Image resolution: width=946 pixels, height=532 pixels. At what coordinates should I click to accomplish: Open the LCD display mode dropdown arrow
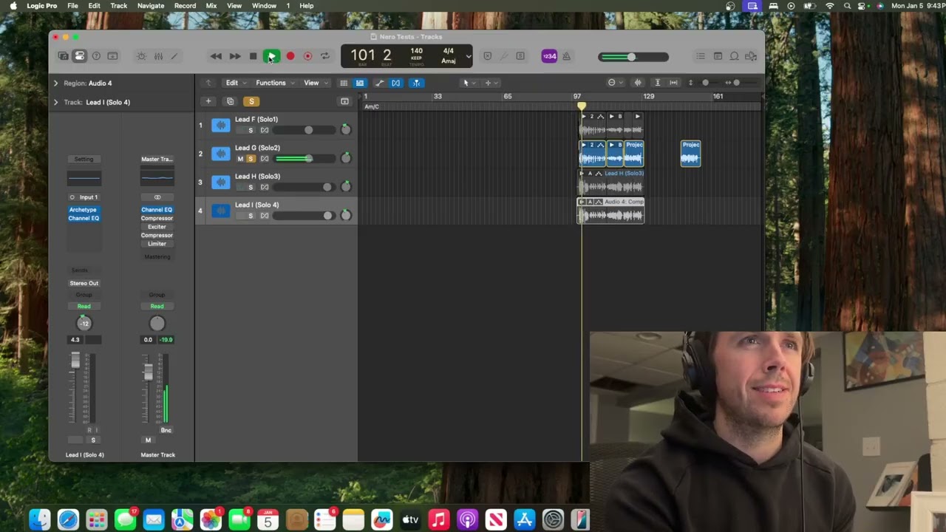[468, 56]
